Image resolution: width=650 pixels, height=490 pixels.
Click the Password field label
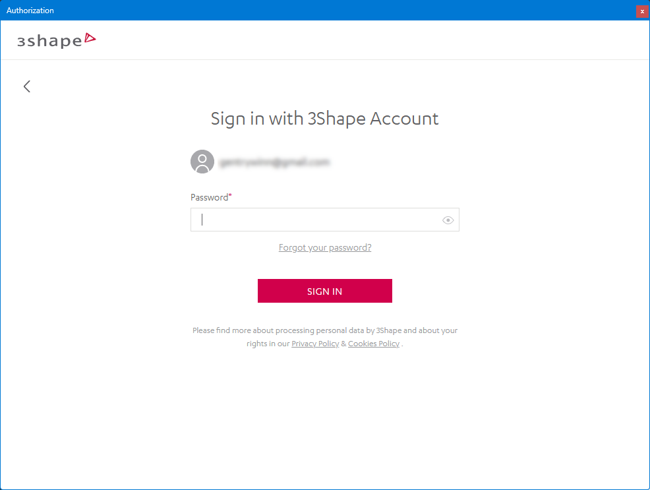click(209, 197)
